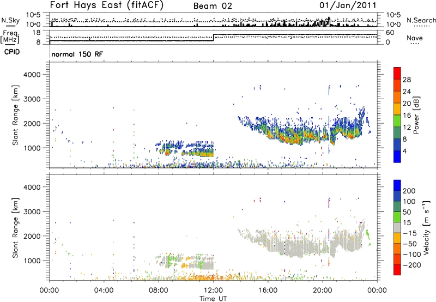
Task: Click the velocity panel 'Slant Range [km]' label
Action: pos(15,228)
